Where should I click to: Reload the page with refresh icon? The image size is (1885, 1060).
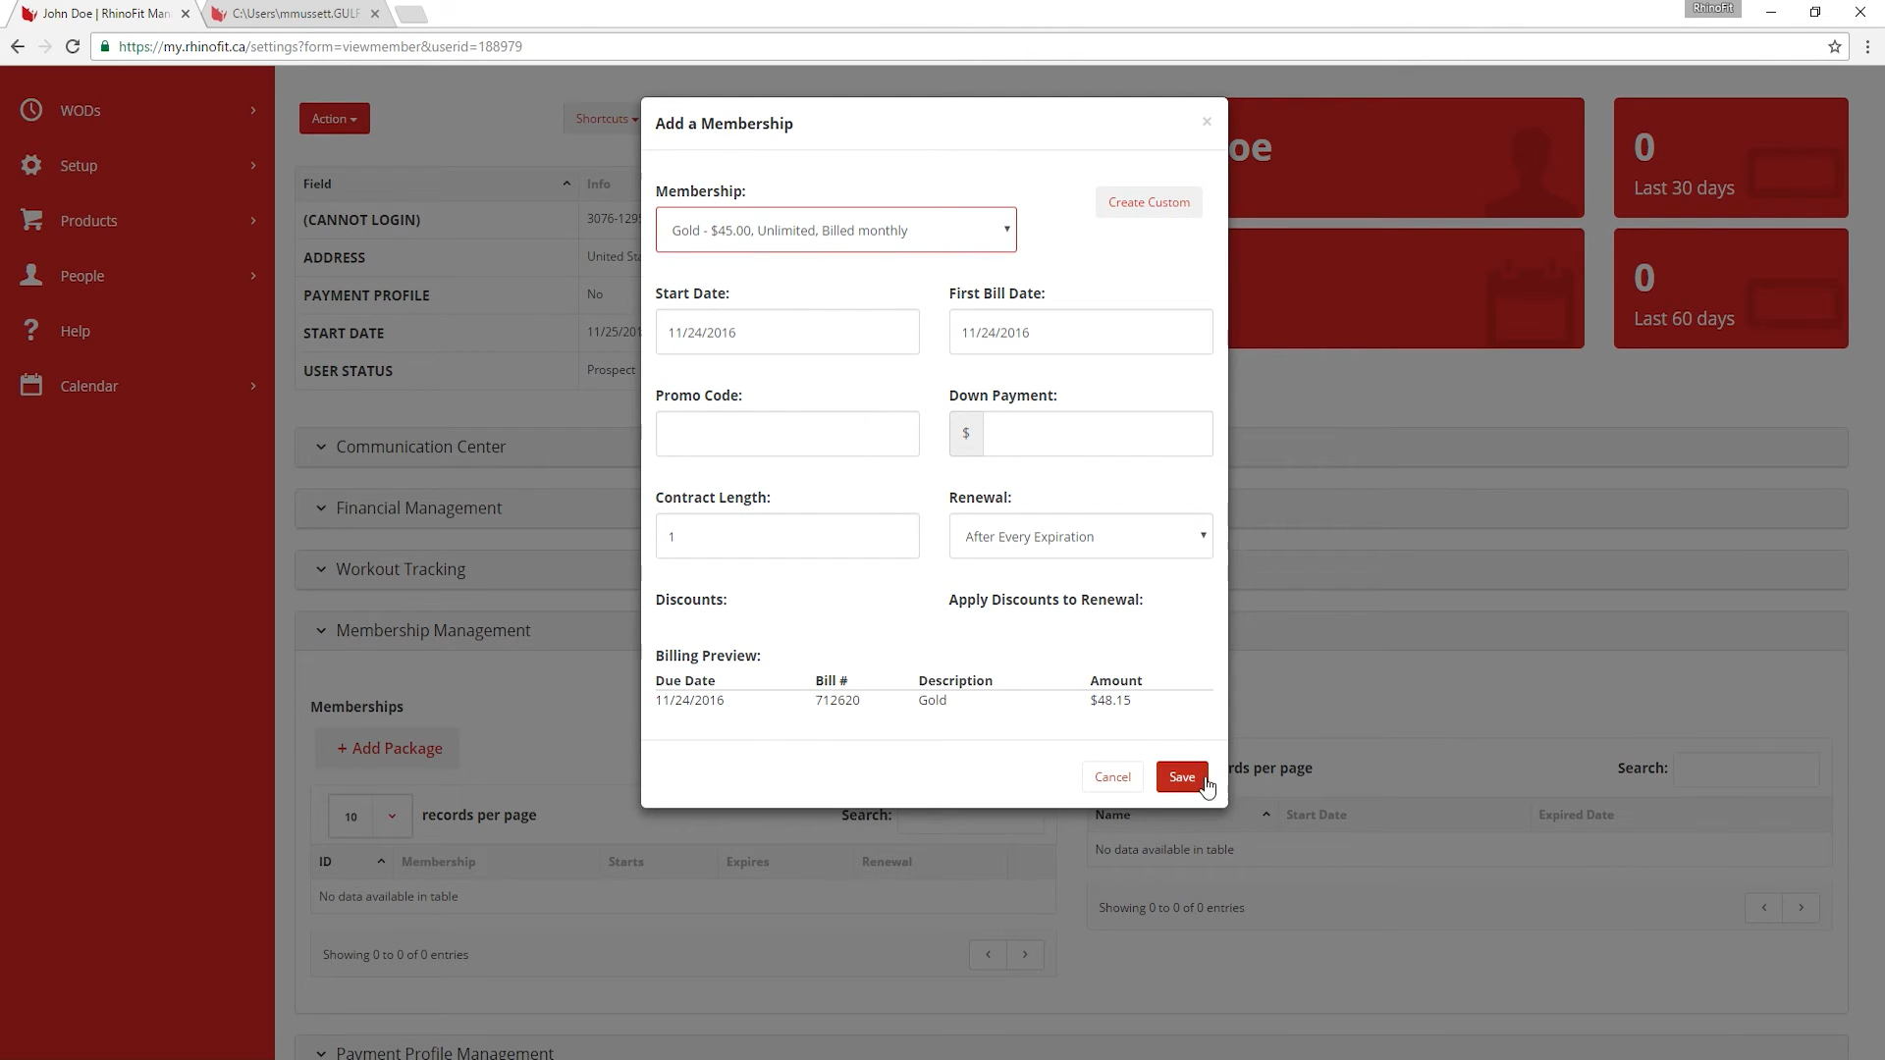72,46
